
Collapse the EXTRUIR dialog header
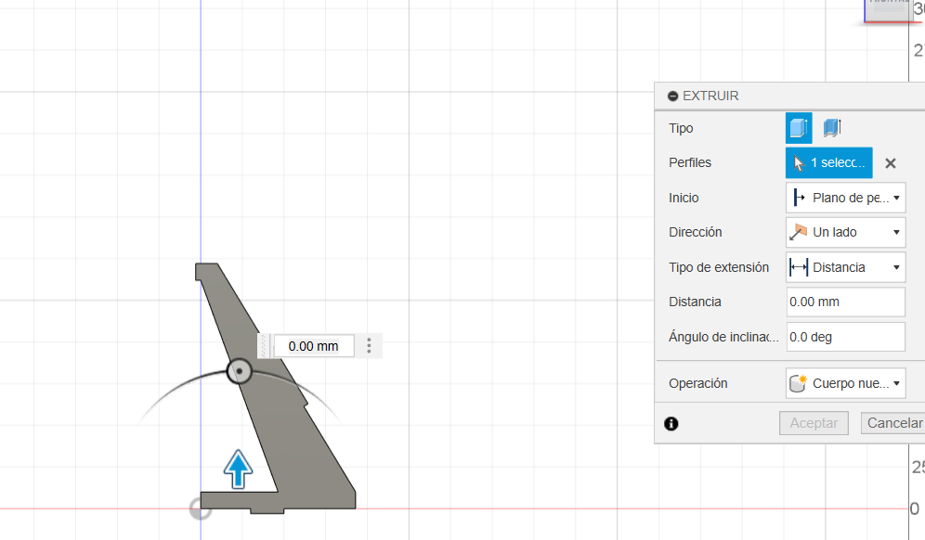672,96
